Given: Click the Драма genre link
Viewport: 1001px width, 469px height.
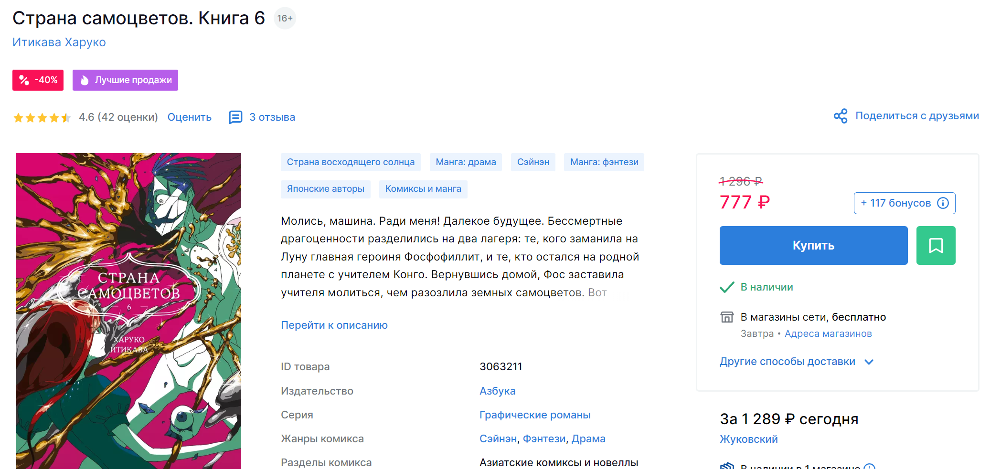Looking at the screenshot, I should point(588,439).
